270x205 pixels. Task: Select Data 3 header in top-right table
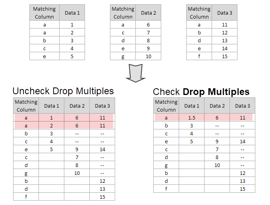coord(225,13)
